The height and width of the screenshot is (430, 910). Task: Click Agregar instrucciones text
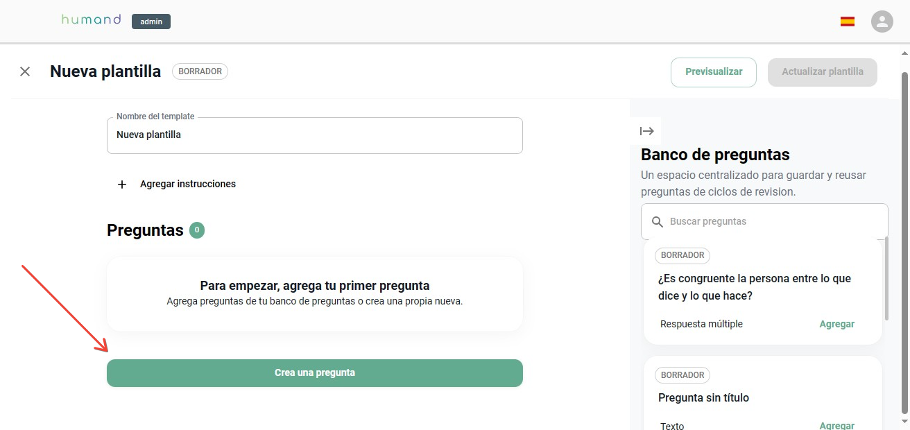point(188,184)
